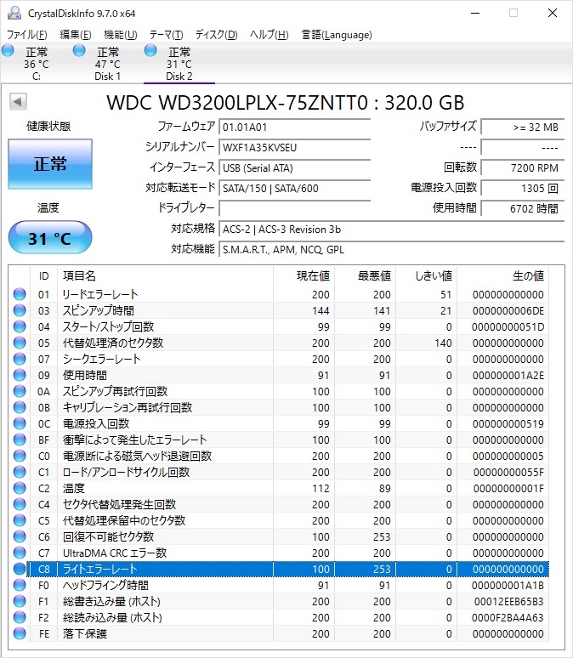The image size is (573, 658).
Task: Click the 項目名 column header
Action: pyautogui.click(x=166, y=275)
